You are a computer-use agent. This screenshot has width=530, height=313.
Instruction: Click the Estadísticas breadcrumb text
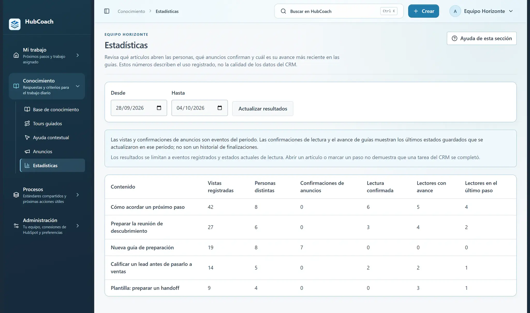[x=167, y=11]
